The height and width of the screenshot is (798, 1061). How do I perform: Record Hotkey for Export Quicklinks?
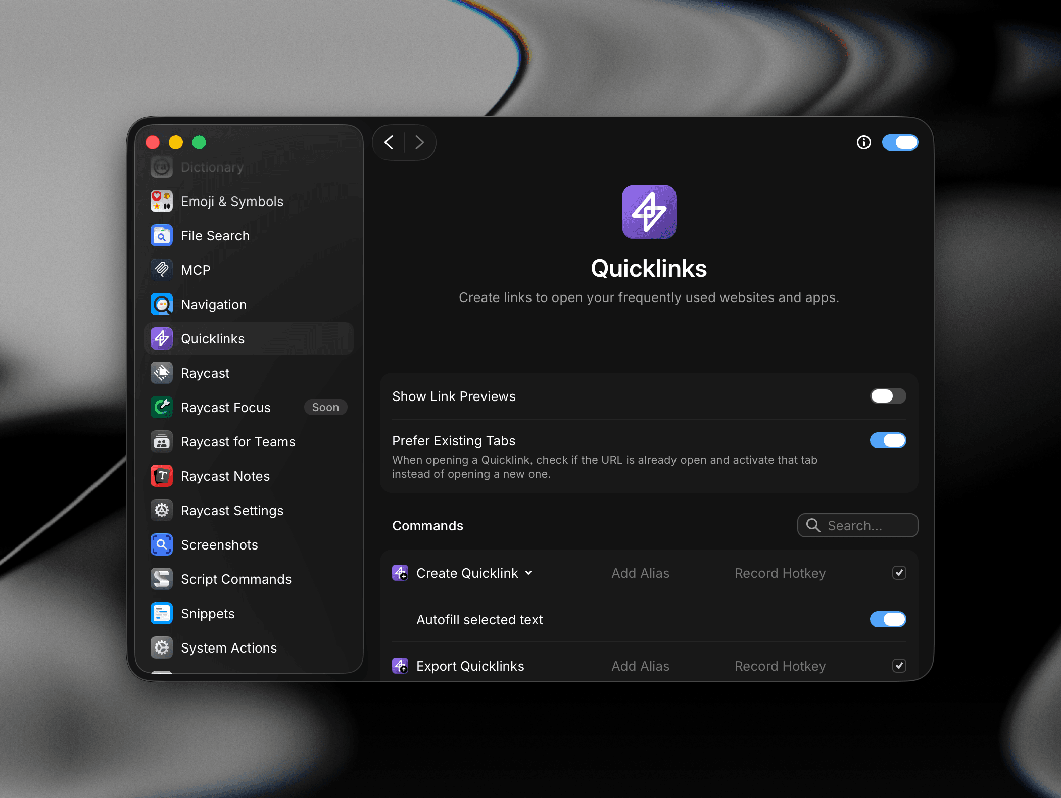[x=780, y=666]
